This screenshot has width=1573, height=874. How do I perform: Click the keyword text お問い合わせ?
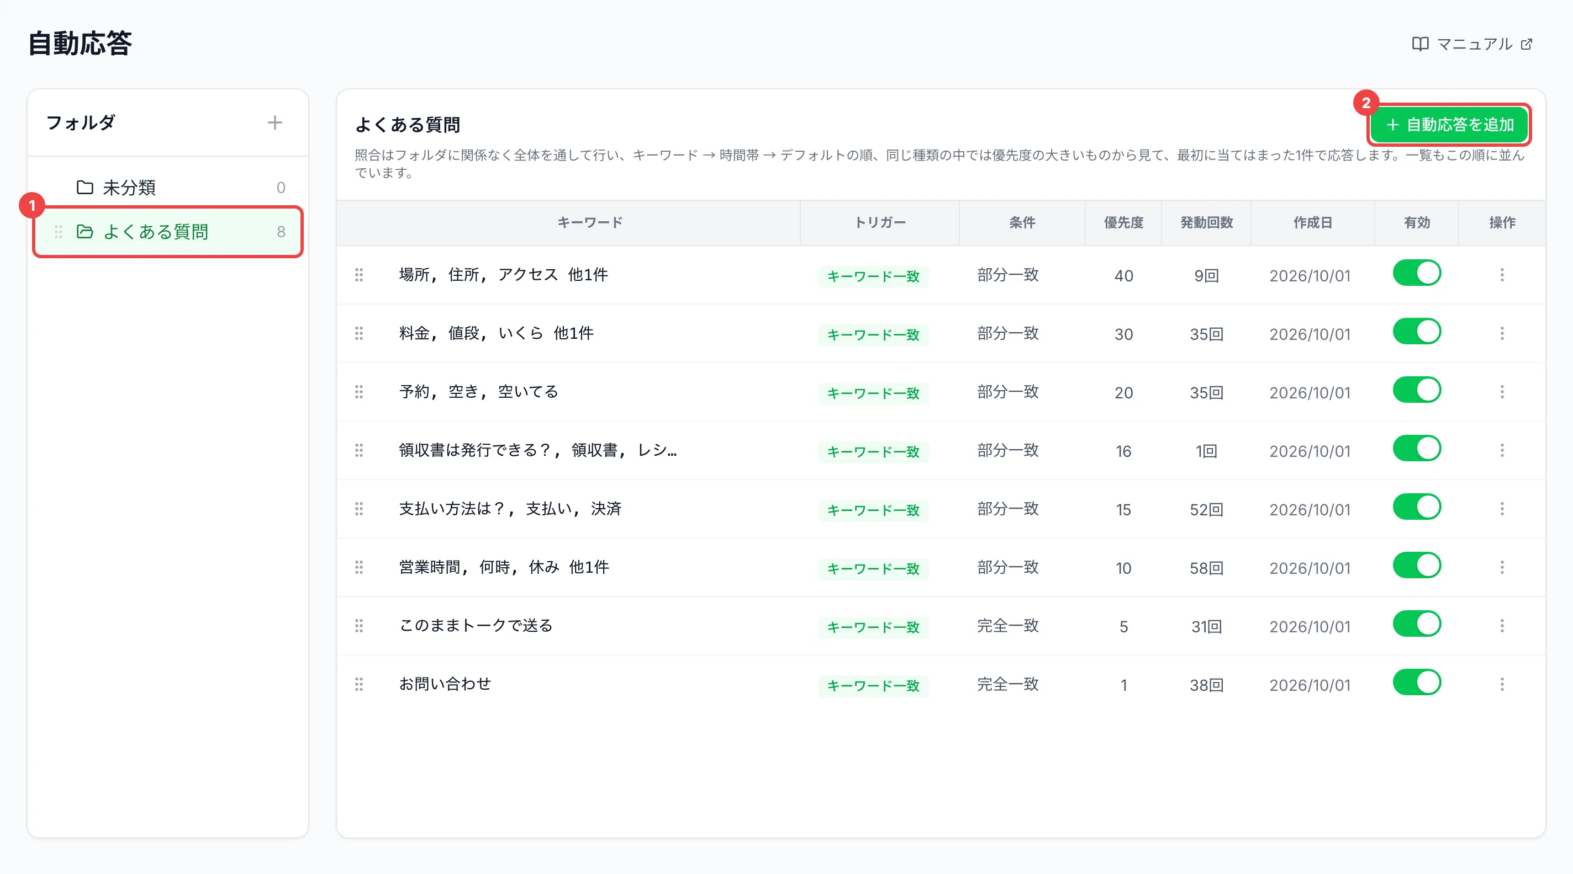(445, 684)
